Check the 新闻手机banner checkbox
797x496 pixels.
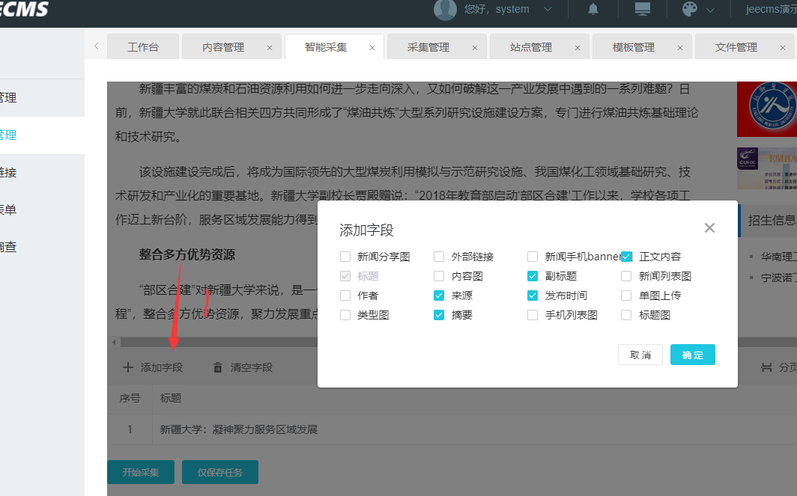pyautogui.click(x=532, y=257)
